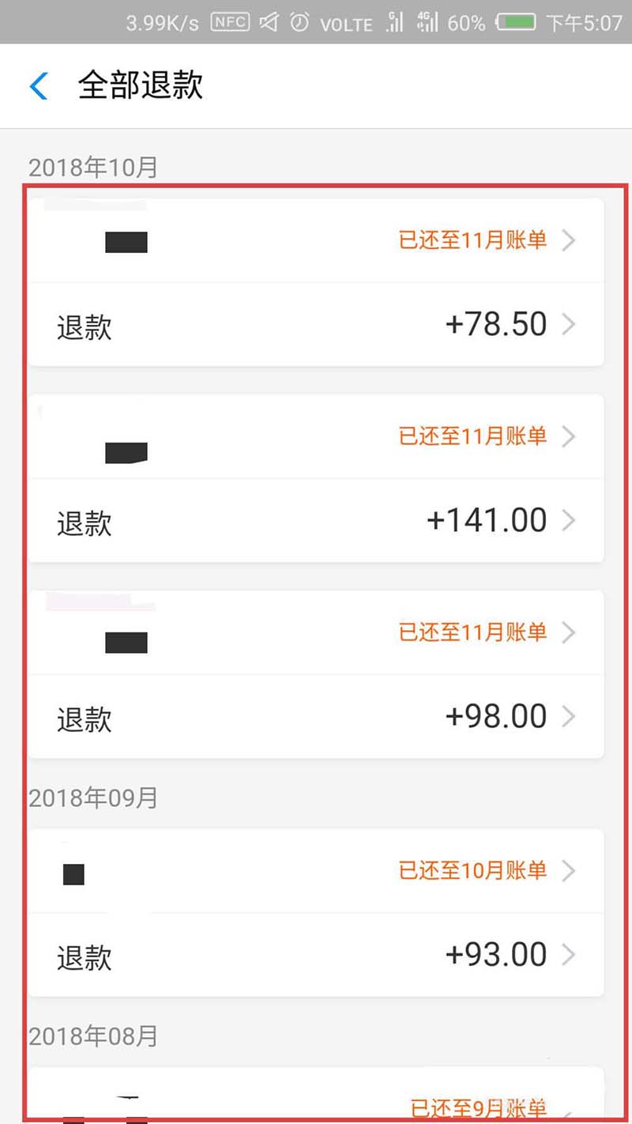The width and height of the screenshot is (632, 1124).
Task: Select the +78.50 退款 row
Action: point(316,325)
